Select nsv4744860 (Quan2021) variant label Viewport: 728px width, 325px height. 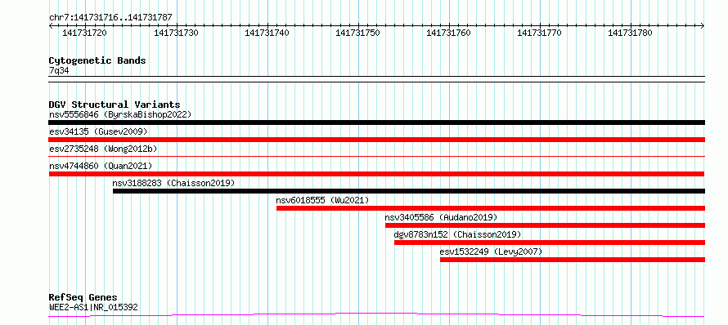[x=101, y=166]
